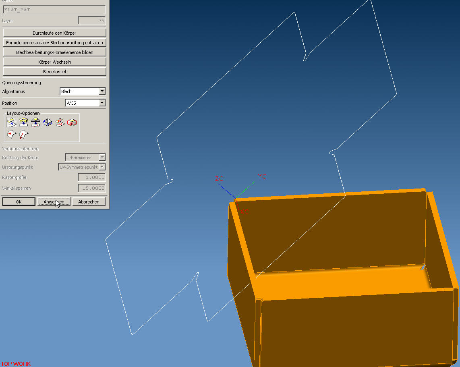Click the Layer field showing 79

pos(92,21)
